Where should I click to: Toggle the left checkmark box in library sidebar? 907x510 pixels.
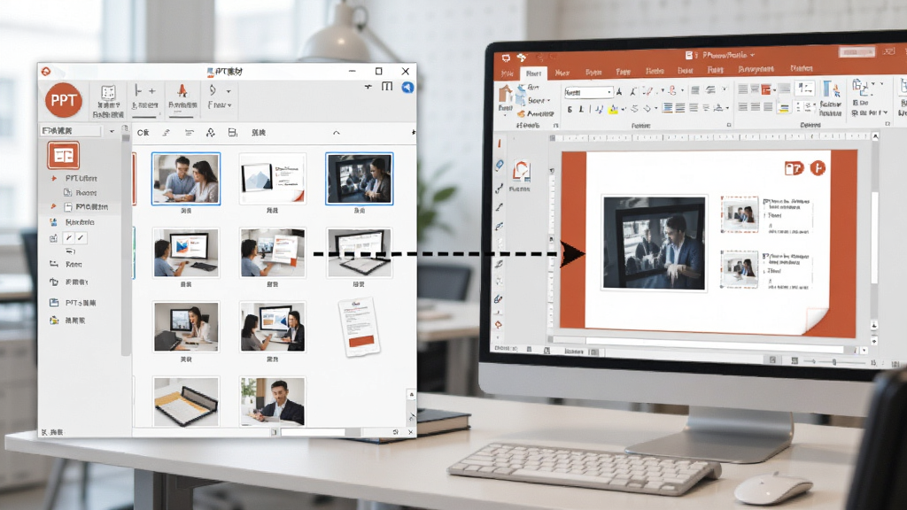pyautogui.click(x=69, y=237)
